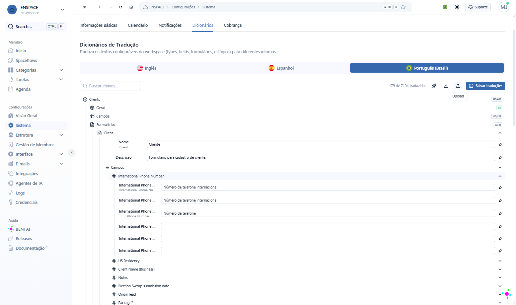Select the Campos node under Clients
This screenshot has height=305, width=516.
[103, 116]
